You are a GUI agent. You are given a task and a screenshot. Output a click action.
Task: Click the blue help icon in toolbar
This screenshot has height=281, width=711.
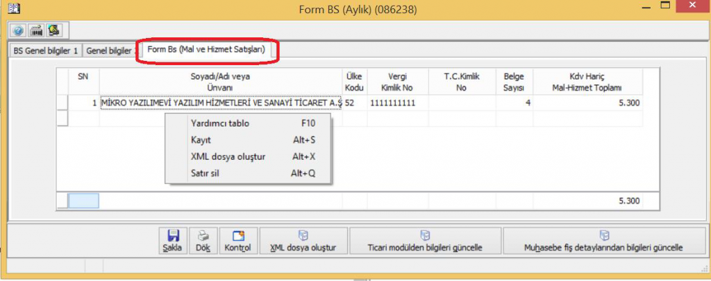18,30
